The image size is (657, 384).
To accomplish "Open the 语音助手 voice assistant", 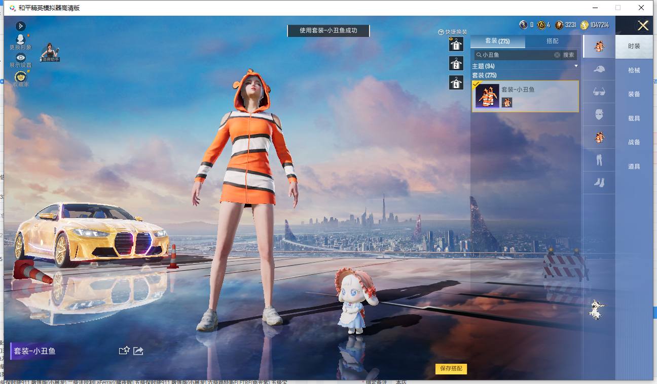I will coord(50,53).
